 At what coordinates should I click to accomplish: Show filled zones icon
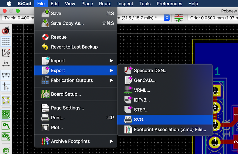pyautogui.click(x=6, y=114)
